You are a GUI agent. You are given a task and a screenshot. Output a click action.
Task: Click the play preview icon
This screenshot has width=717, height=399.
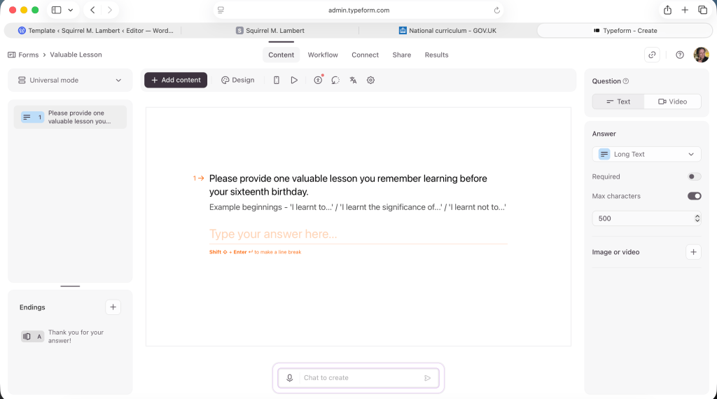(294, 80)
